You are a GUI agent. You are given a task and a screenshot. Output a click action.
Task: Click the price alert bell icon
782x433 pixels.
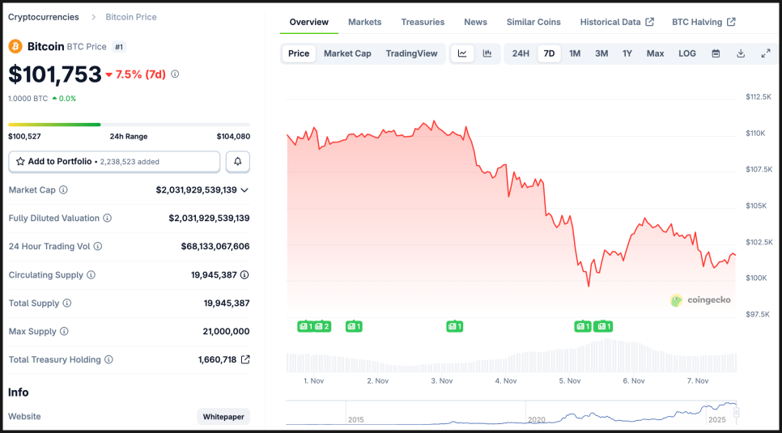tap(238, 162)
